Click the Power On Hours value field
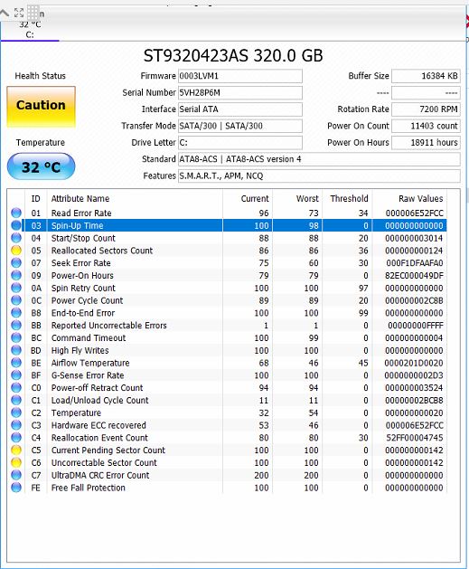This screenshot has height=569, width=469. [426, 142]
